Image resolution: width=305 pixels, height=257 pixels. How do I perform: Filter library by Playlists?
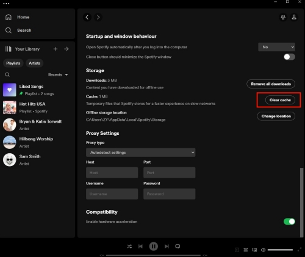coord(13,63)
